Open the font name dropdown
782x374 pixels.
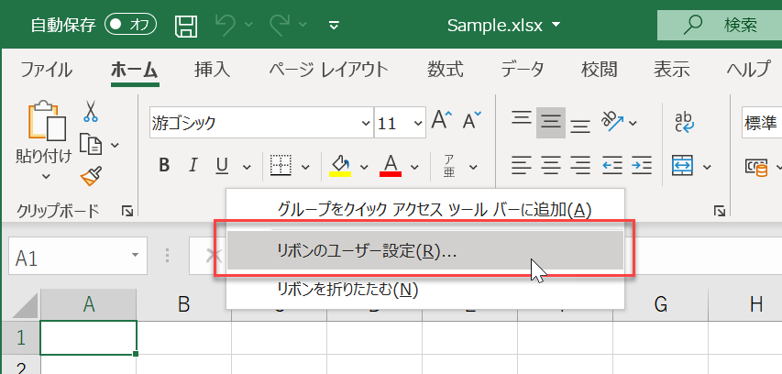pos(364,122)
